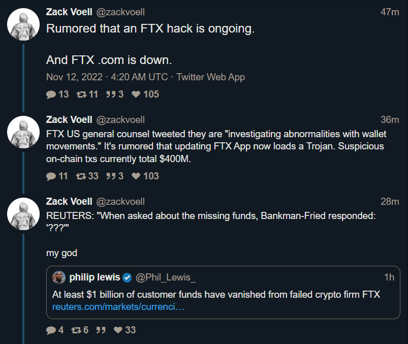Click reply icon showing 4 replies
408x344 pixels.
pos(51,330)
